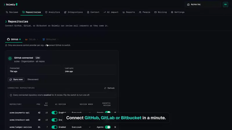Click the lock icon beside provider notice
The image size is (232, 130).
pos(6,45)
